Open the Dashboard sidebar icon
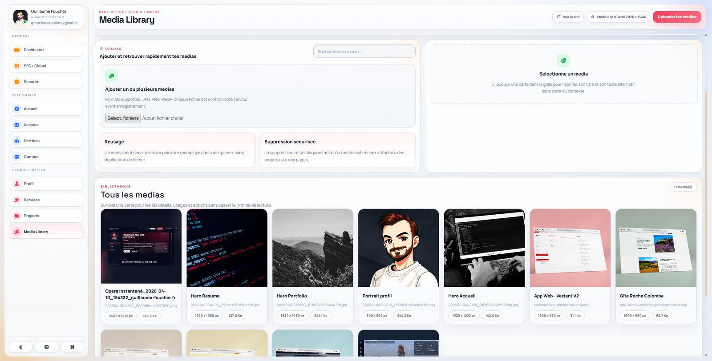The width and height of the screenshot is (712, 361). (x=17, y=50)
